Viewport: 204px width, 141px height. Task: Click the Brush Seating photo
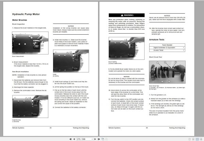tap(126, 48)
